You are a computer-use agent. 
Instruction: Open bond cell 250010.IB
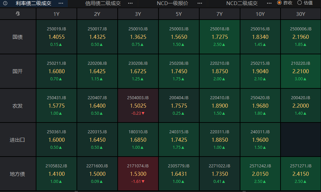138,37
